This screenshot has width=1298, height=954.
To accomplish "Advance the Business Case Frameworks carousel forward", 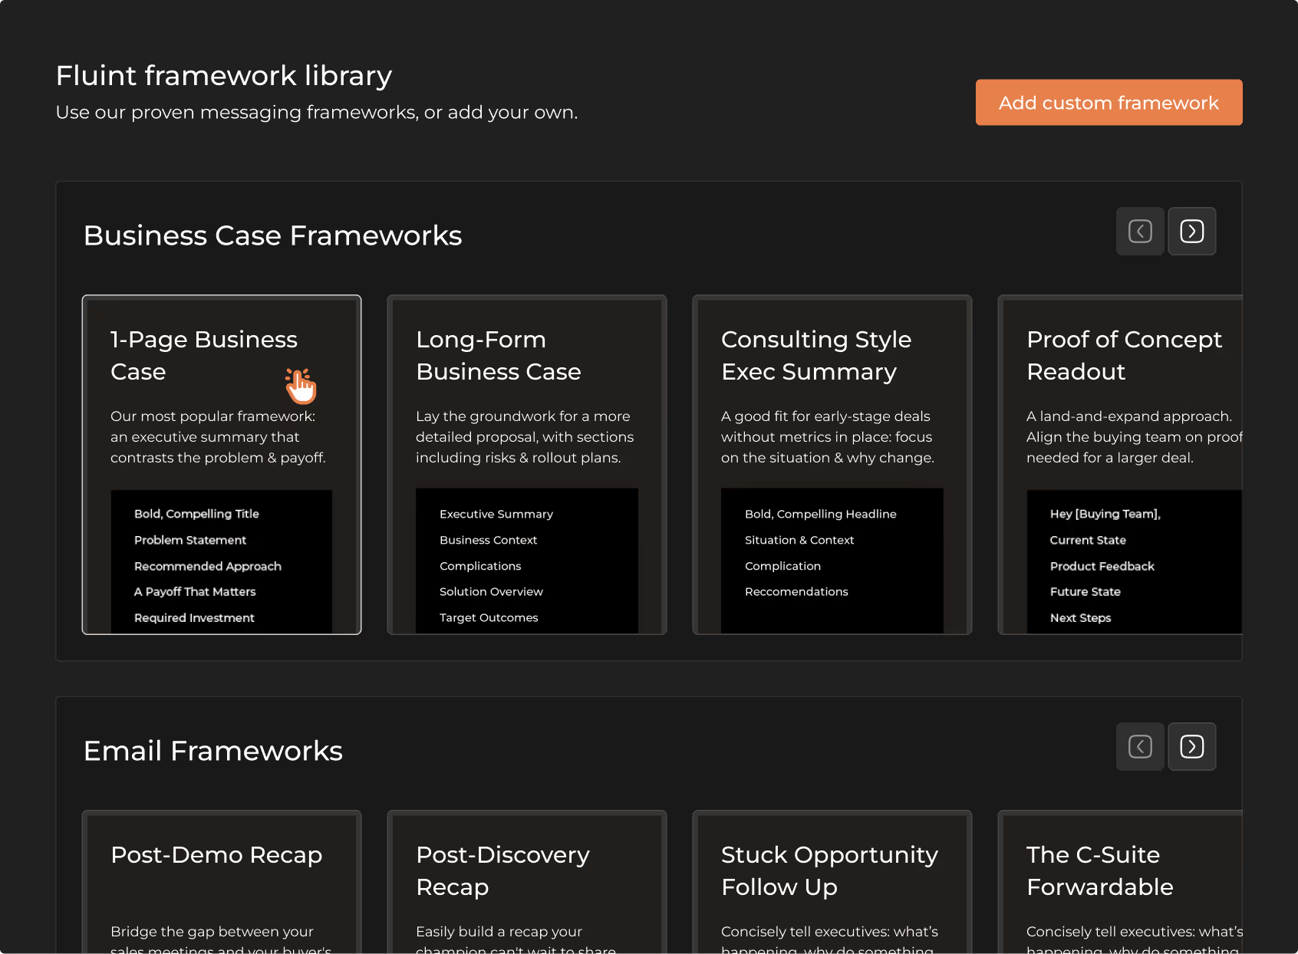I will (x=1191, y=231).
